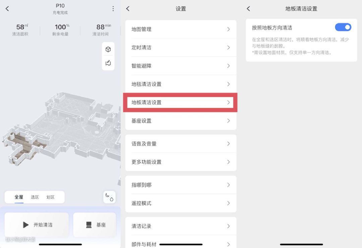Open the 智能避障 setting
The height and width of the screenshot is (248, 362).
tap(180, 66)
